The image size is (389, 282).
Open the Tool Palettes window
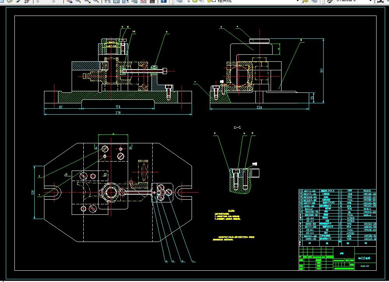coord(125,1)
